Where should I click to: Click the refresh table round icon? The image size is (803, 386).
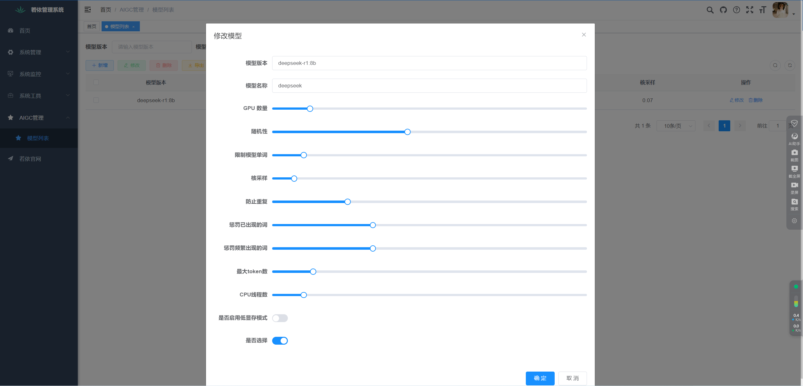790,65
